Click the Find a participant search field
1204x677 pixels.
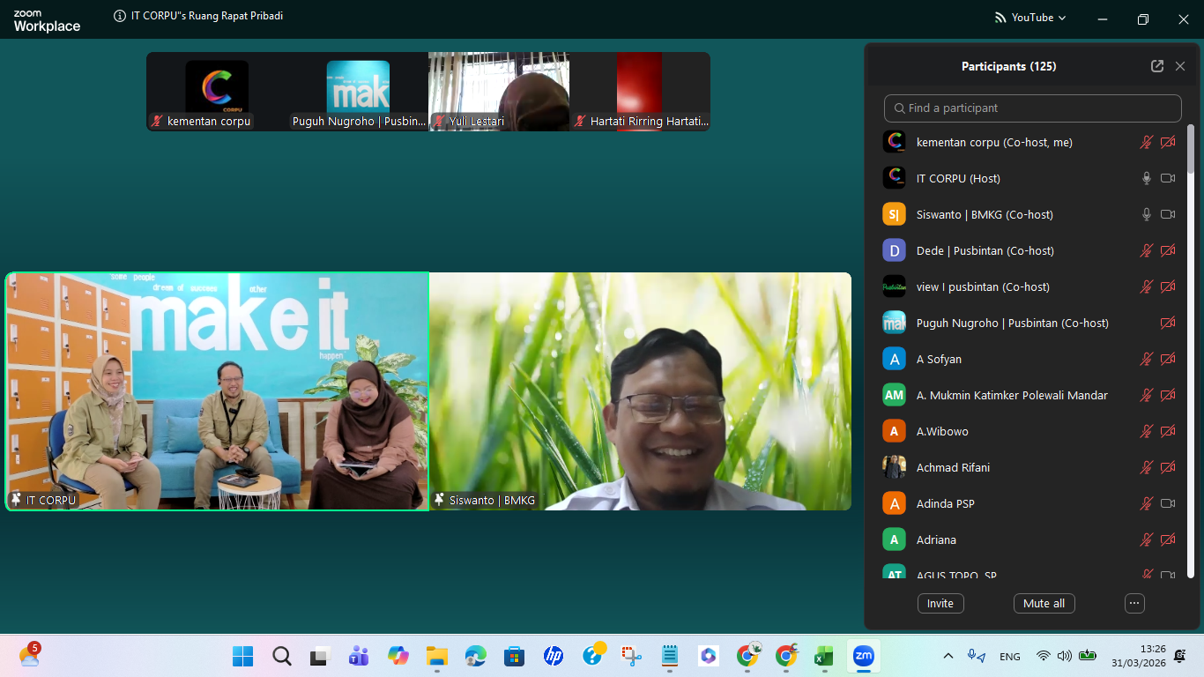[1032, 108]
